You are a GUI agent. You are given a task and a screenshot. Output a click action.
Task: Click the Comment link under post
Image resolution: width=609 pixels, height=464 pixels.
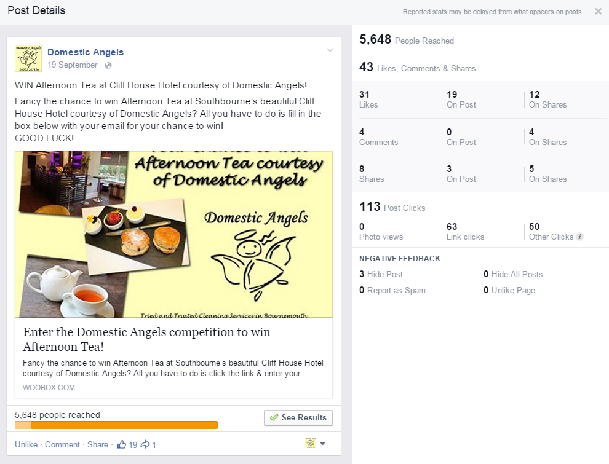pos(62,444)
